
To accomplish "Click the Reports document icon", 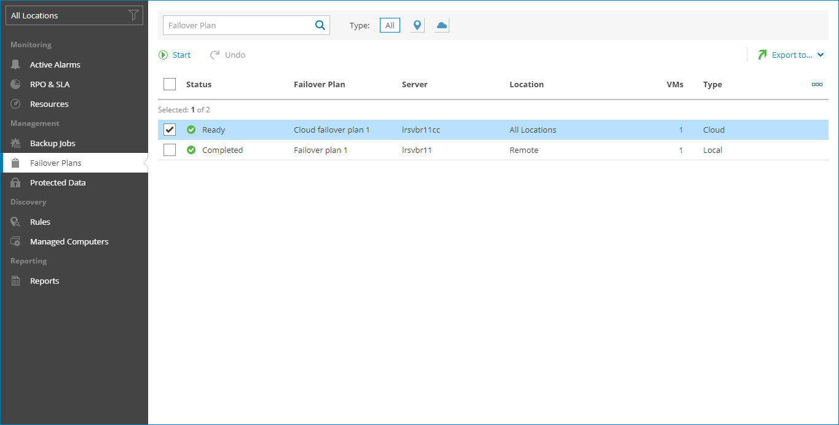I will pyautogui.click(x=16, y=281).
